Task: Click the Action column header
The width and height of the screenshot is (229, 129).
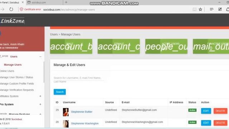Action: tap(205, 102)
